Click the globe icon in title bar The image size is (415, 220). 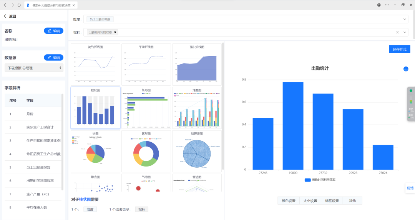click(x=379, y=5)
